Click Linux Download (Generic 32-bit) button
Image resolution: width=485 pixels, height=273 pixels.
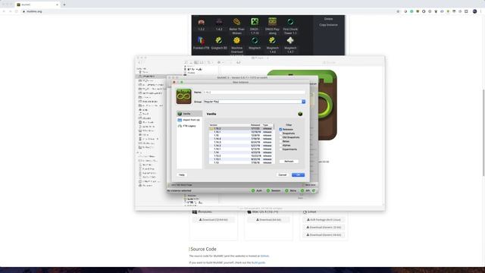pos(324,227)
